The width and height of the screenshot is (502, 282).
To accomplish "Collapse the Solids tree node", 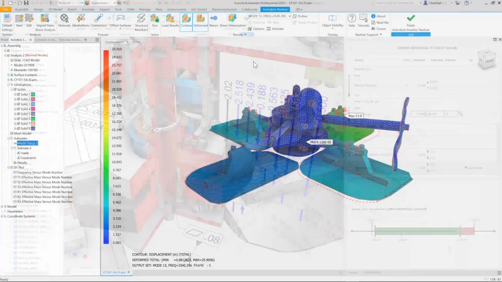I will (x=12, y=89).
